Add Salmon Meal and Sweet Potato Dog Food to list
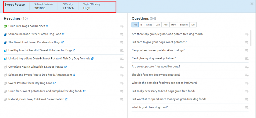This screenshot has width=256, height=118. tap(122, 34)
